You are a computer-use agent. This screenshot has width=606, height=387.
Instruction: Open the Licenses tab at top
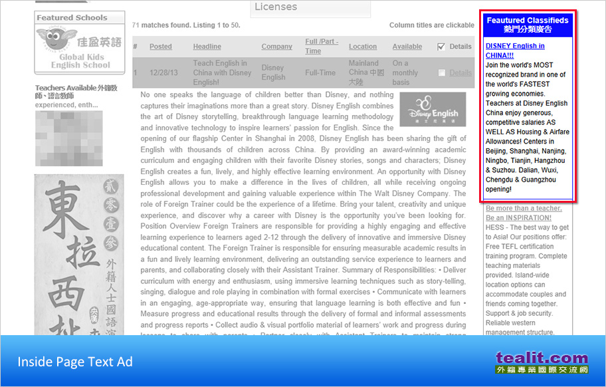click(310, 7)
